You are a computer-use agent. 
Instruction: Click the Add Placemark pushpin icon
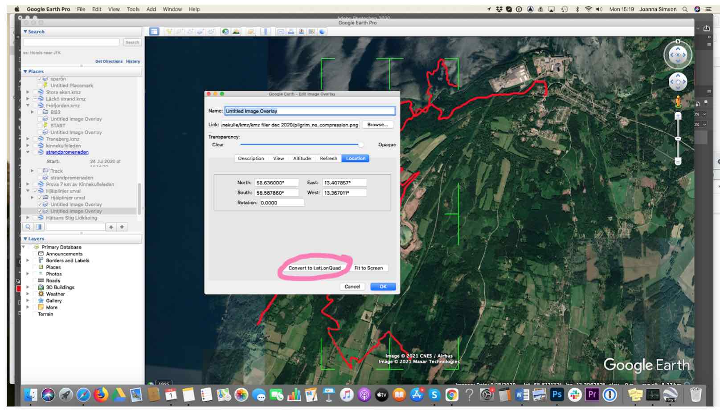(169, 32)
